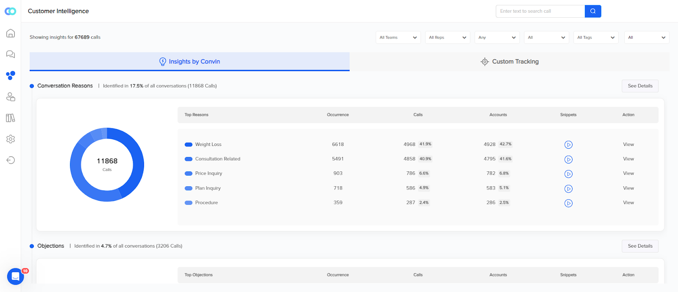Click the red 10 notification badge
Viewport: 678px width, 292px height.
(x=25, y=271)
